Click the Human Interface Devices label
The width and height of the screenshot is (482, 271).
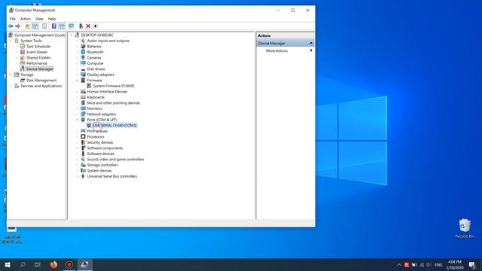tap(107, 92)
